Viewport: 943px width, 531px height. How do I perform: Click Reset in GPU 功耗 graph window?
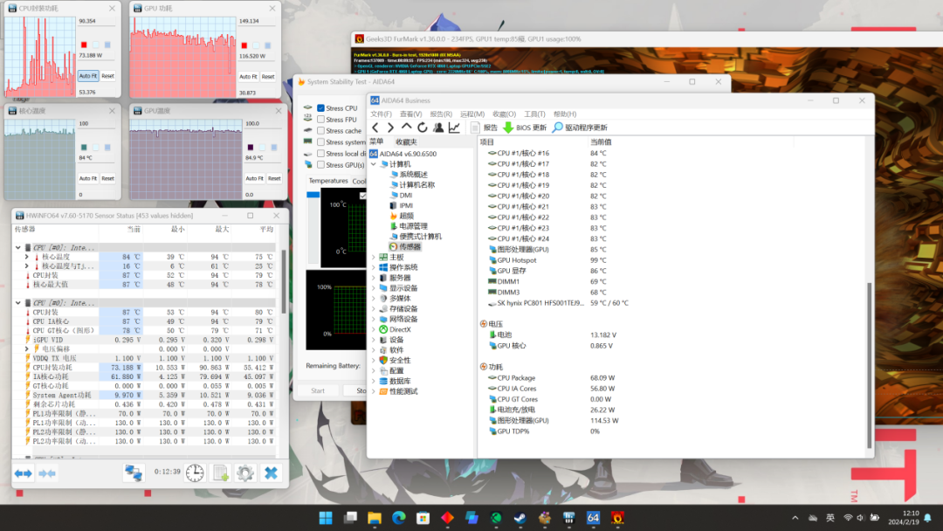(267, 76)
